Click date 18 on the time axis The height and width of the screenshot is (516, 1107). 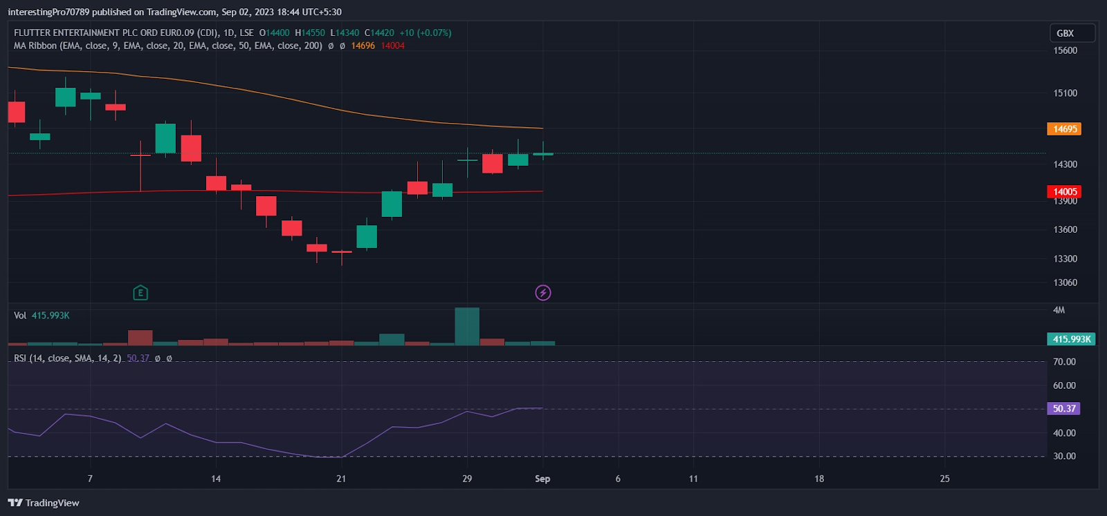819,479
